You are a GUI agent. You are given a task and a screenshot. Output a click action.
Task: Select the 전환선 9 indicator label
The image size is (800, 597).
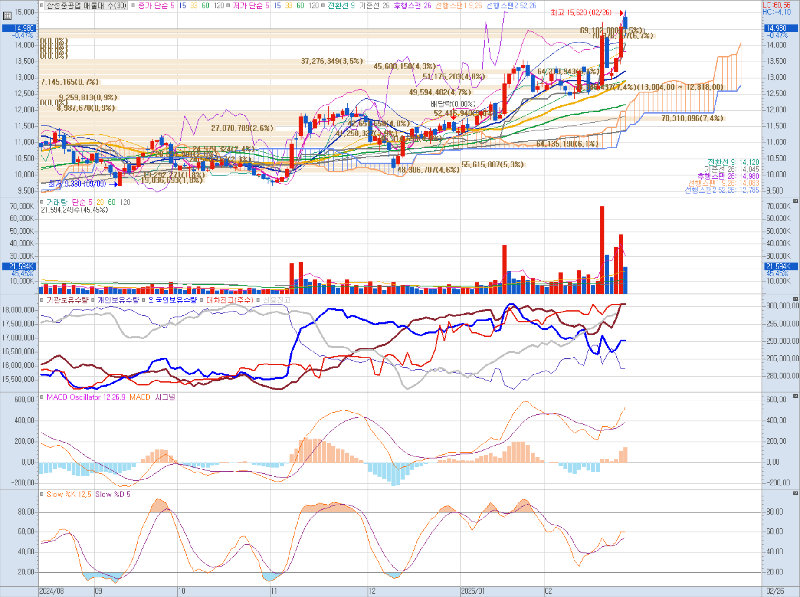pos(341,6)
